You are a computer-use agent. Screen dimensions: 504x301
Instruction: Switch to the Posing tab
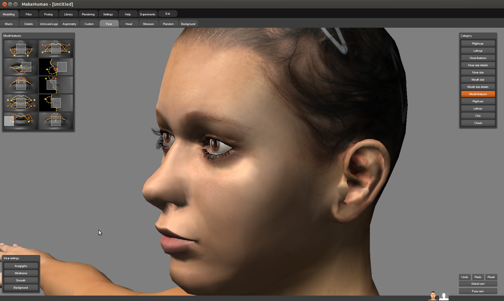tap(49, 14)
